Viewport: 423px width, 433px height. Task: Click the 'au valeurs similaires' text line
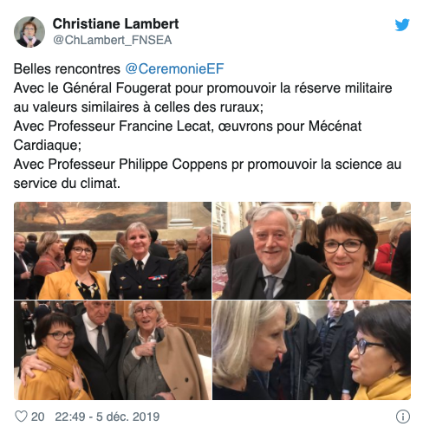139,107
